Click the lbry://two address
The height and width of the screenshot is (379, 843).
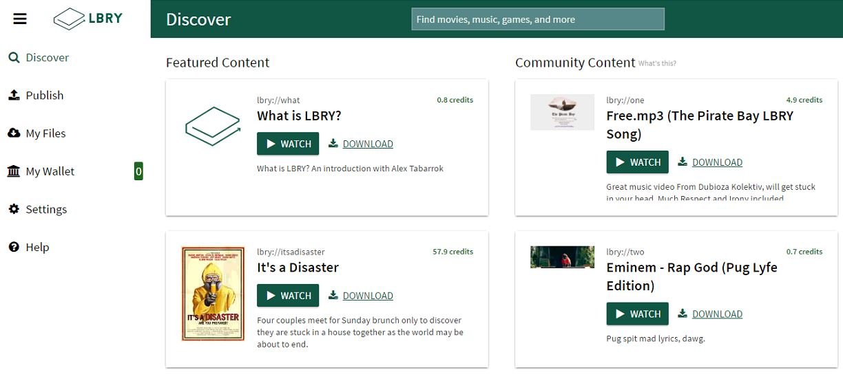(x=625, y=252)
